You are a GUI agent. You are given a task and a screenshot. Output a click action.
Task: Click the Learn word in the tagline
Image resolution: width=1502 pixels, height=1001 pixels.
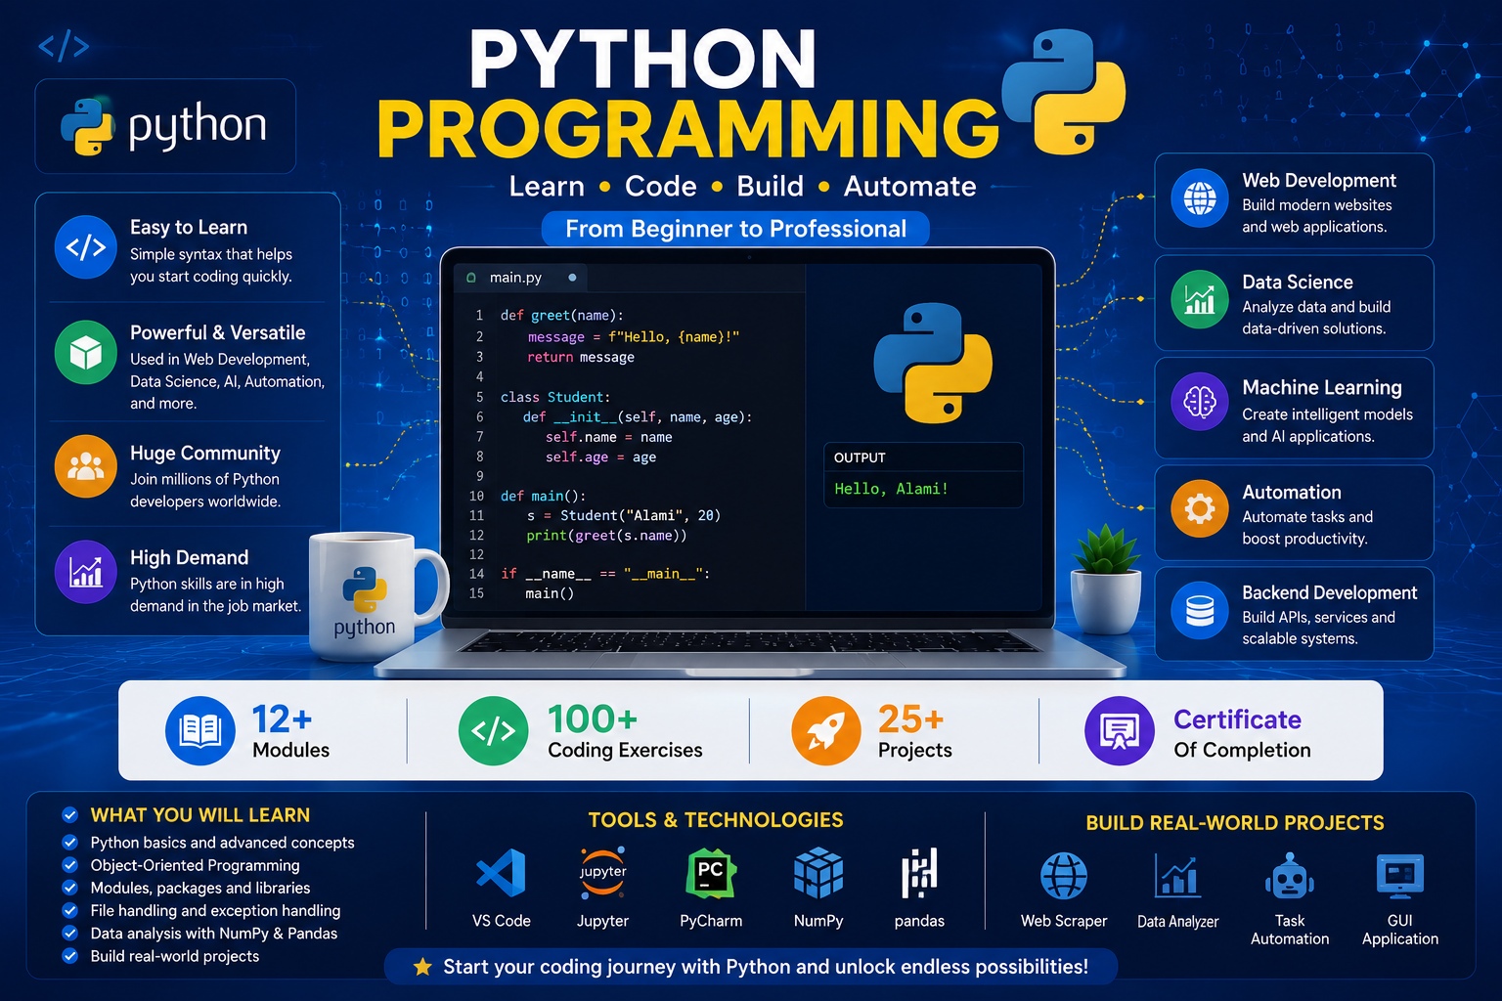click(x=547, y=187)
